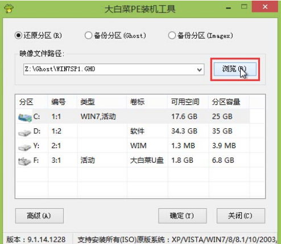This screenshot has height=244, width=281.
Task: Expand the image file path dropdown arrow
Action: 199,70
